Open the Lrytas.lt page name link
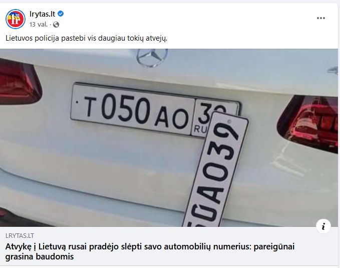The height and width of the screenshot is (268, 340). (x=42, y=14)
